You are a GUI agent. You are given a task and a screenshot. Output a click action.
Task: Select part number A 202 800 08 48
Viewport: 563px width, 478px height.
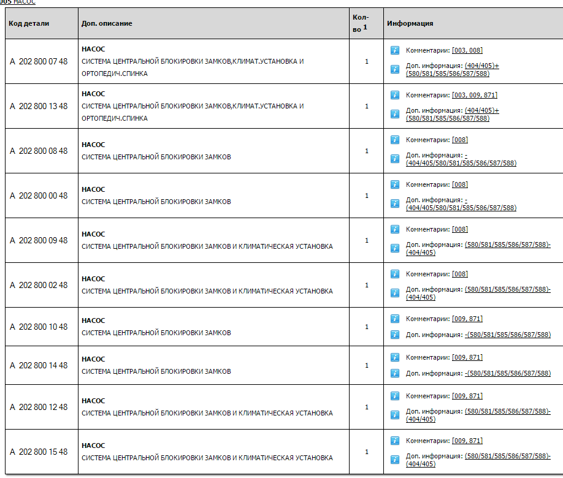coord(39,151)
